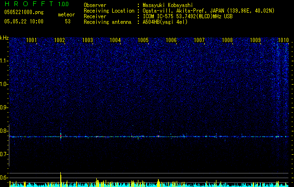Viewport: 294px width, 187px height.
Task: Click the meteor count value 53
Action: pyautogui.click(x=68, y=22)
